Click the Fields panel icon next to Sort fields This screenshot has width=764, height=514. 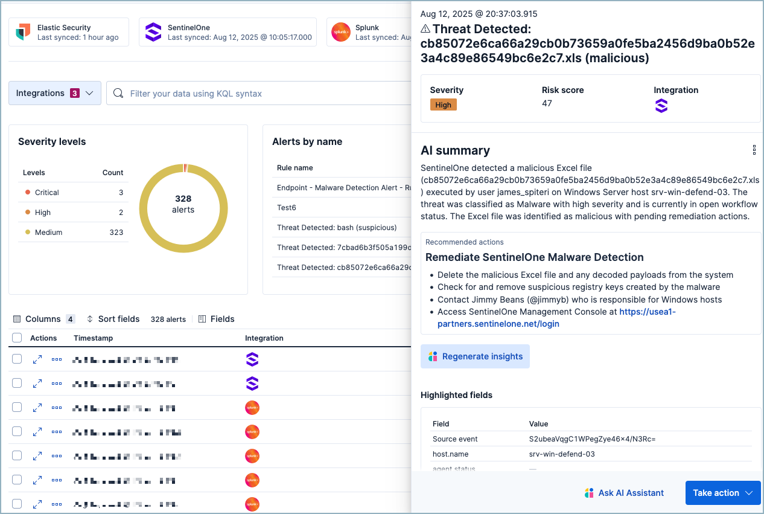pos(202,319)
